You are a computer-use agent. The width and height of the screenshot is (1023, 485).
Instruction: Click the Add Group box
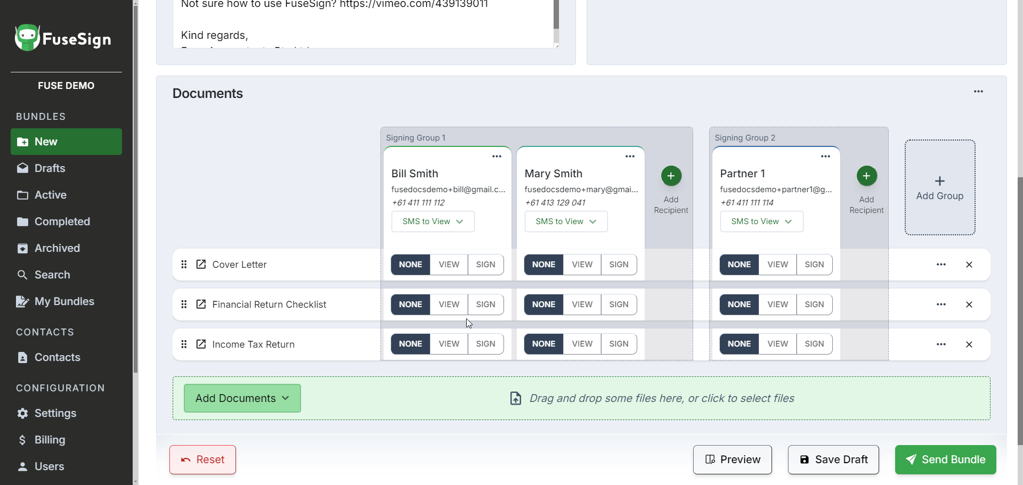click(x=939, y=187)
